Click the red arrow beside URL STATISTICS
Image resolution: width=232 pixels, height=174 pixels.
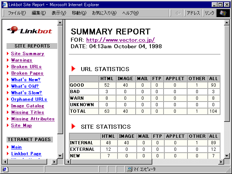coord(73,69)
